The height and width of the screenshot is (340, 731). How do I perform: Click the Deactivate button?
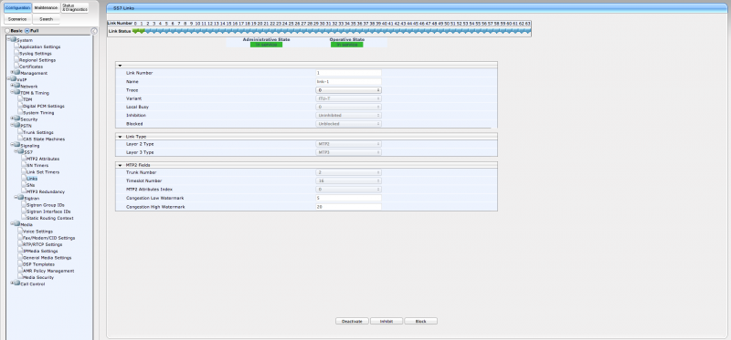[x=352, y=321]
